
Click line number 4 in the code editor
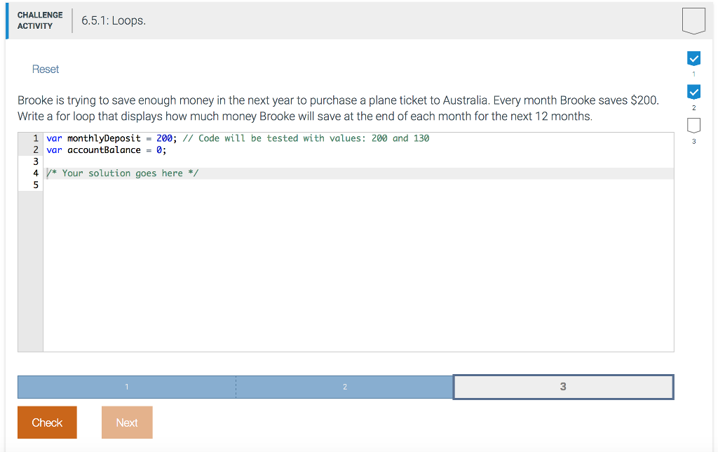click(x=35, y=173)
